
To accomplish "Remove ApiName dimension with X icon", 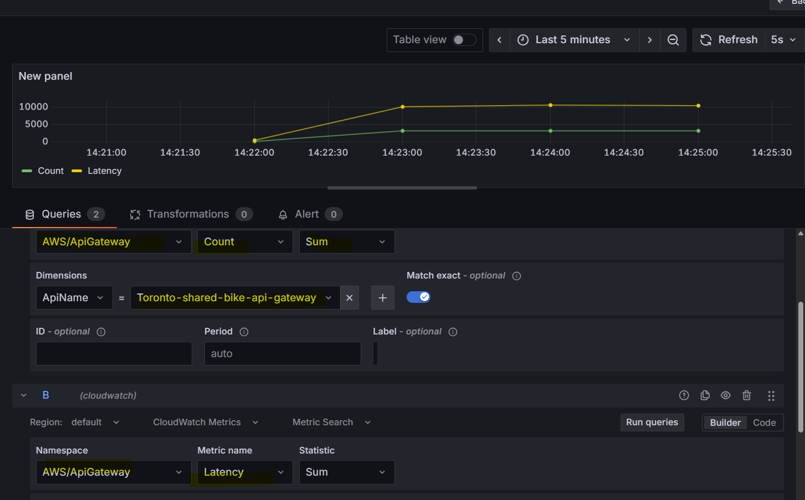I will coord(350,298).
